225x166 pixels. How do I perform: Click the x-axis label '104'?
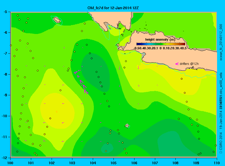coord(93,163)
